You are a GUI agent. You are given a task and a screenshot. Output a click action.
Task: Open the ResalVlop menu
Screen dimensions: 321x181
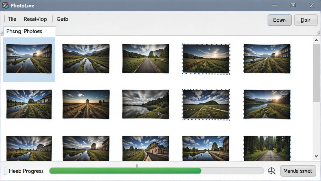(35, 19)
